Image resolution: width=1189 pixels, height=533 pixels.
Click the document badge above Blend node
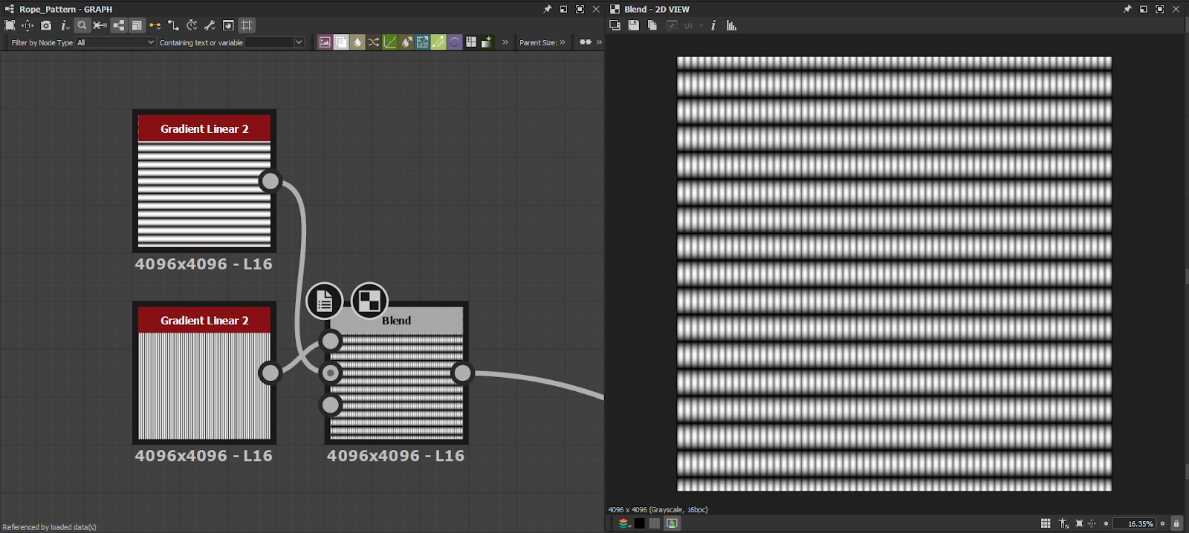[x=324, y=301]
